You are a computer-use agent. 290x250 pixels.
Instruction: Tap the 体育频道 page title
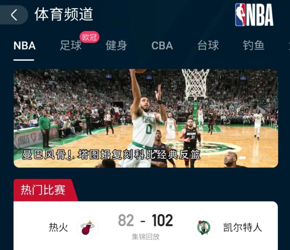[64, 15]
